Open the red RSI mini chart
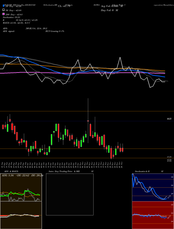This screenshot has height=229, width=174. coord(153,215)
